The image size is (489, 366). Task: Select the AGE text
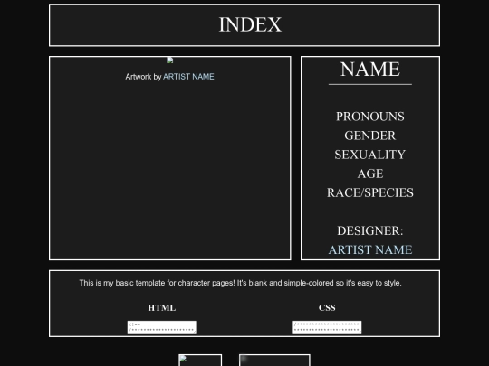[370, 174]
